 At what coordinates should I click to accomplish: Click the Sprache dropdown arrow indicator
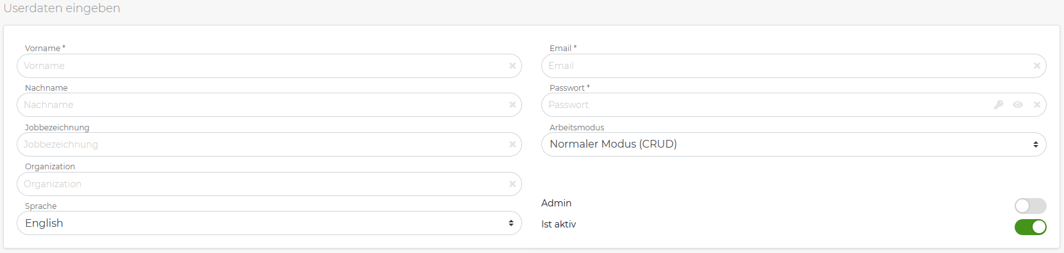(511, 223)
